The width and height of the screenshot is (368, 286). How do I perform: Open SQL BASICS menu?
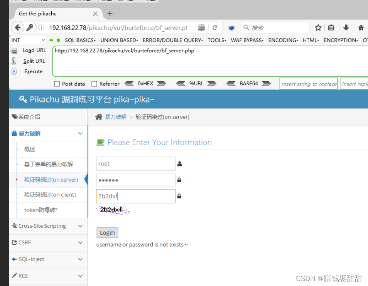click(80, 40)
